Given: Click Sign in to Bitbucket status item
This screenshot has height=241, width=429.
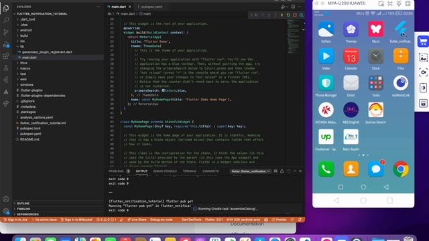Looking at the screenshot, I should point(76,220).
